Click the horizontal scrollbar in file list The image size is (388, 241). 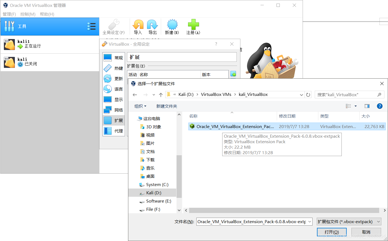[284, 210]
